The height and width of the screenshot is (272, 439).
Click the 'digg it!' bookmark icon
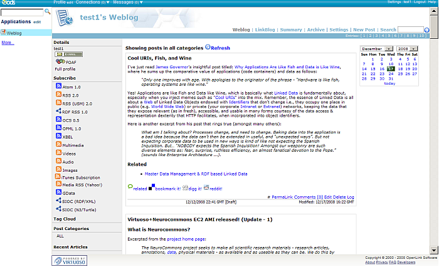pos(186,187)
